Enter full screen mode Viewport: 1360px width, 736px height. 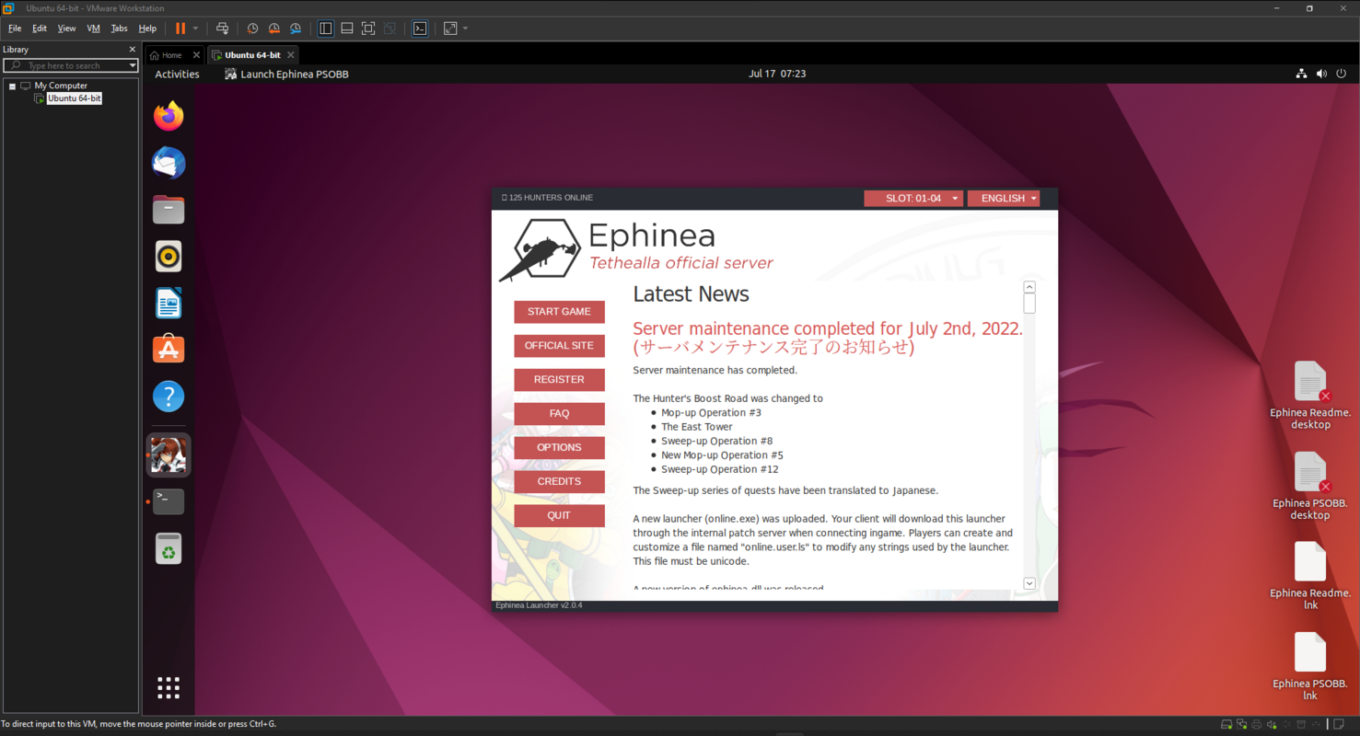coord(368,29)
